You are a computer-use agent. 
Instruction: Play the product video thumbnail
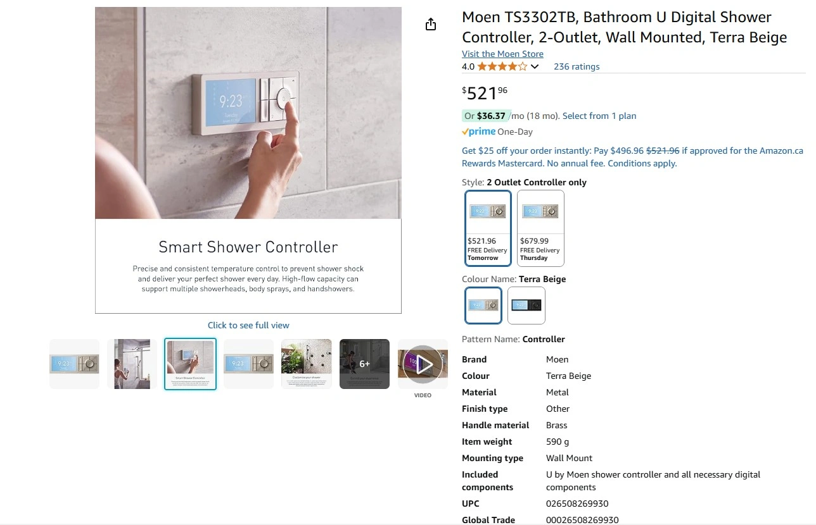coord(423,364)
